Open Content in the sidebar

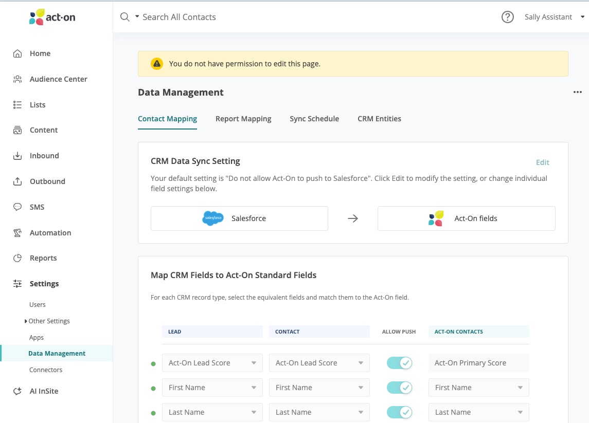(x=44, y=130)
